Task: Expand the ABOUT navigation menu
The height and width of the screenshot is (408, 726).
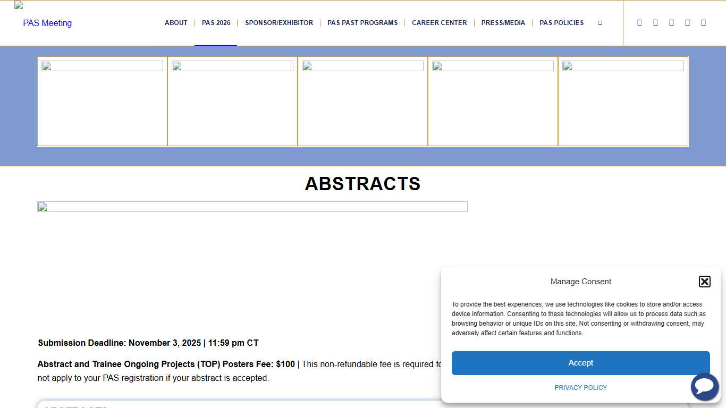Action: (176, 23)
